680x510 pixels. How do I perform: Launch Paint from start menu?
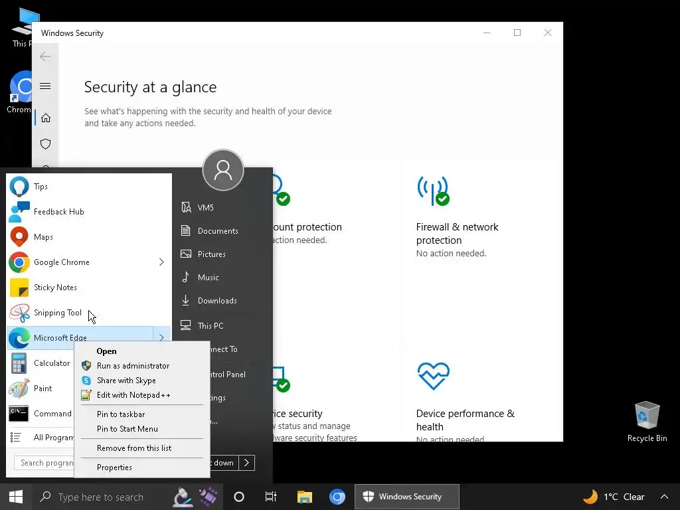[41, 388]
